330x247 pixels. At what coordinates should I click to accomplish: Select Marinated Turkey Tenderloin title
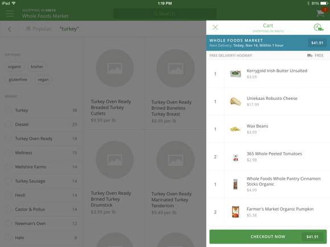(x=171, y=199)
